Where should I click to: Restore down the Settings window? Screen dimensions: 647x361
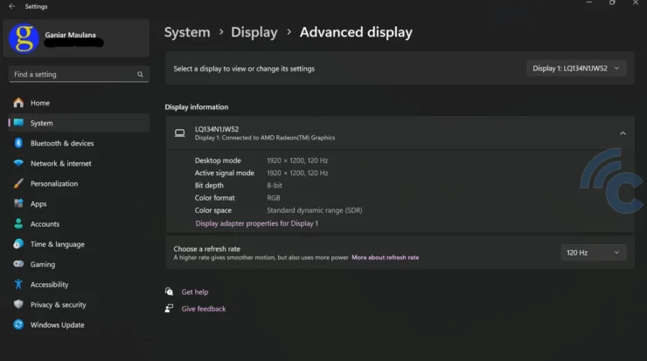pyautogui.click(x=612, y=3)
